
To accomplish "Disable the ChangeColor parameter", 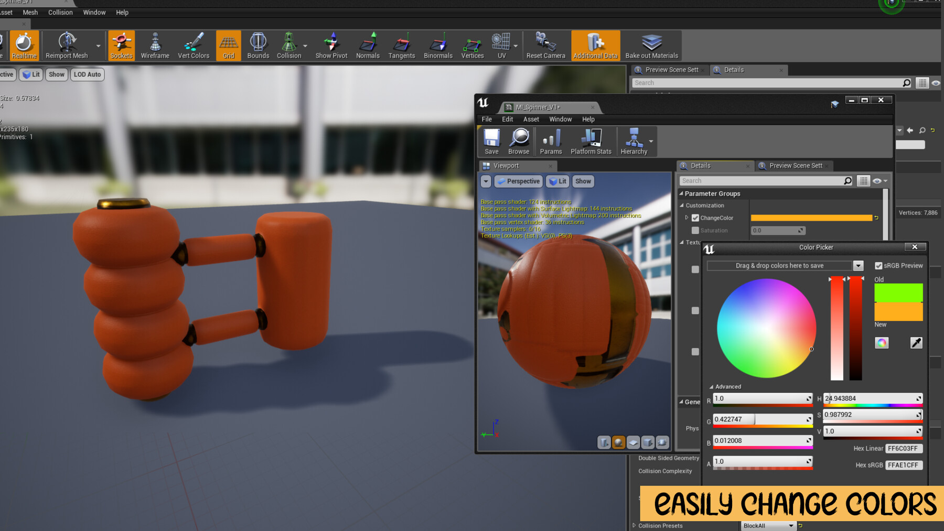I will pos(694,218).
